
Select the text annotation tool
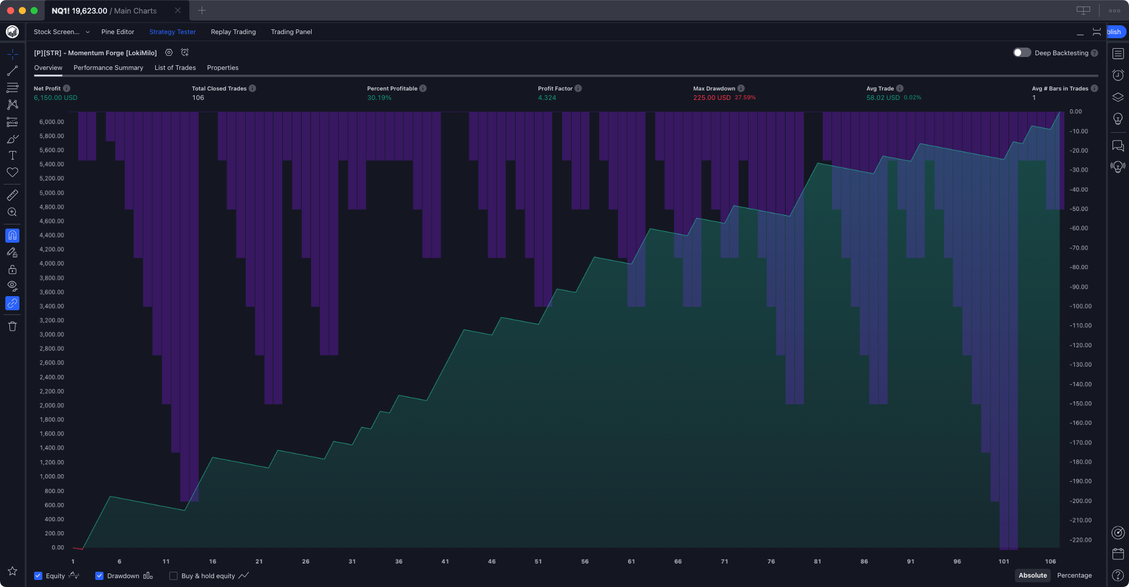[x=12, y=155]
